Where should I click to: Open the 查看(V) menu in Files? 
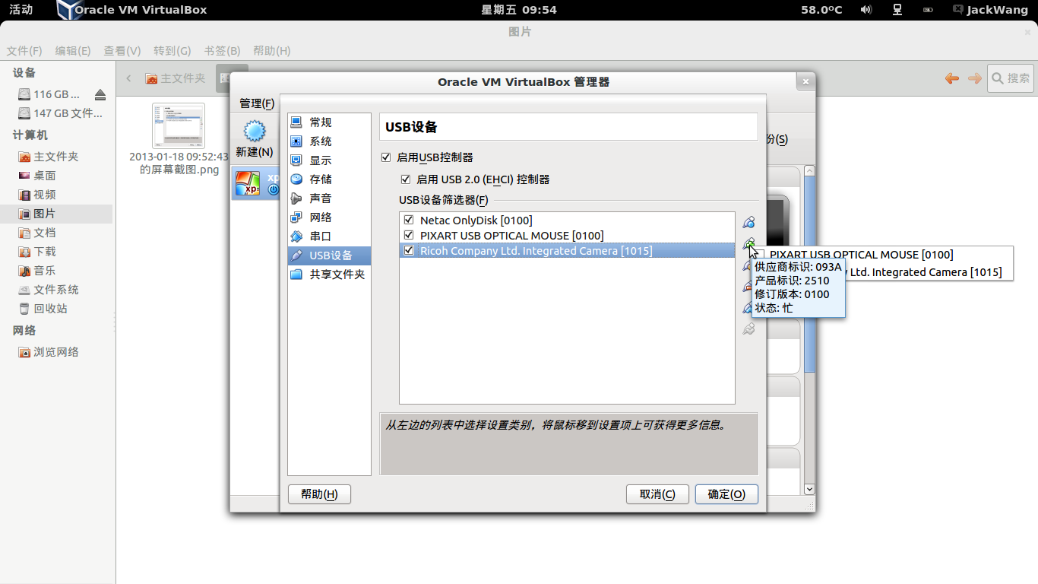click(122, 51)
